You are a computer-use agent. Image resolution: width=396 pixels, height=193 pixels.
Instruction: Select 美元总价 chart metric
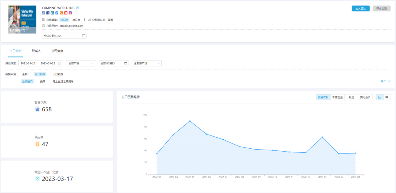pyautogui.click(x=365, y=97)
